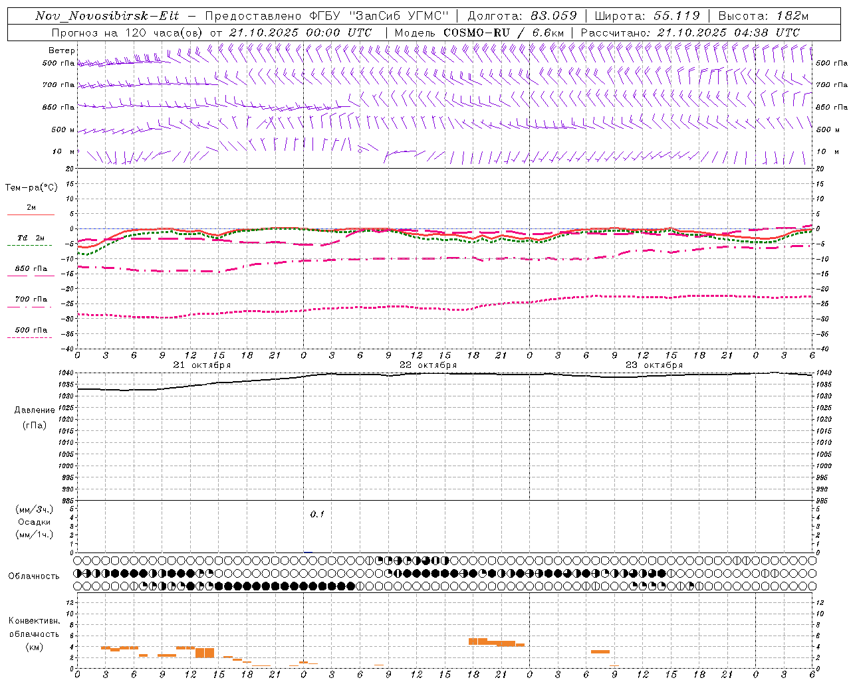Screen dimensions: 851x680
Task: Click the Широта: 55.119 value
Action: pos(647,16)
